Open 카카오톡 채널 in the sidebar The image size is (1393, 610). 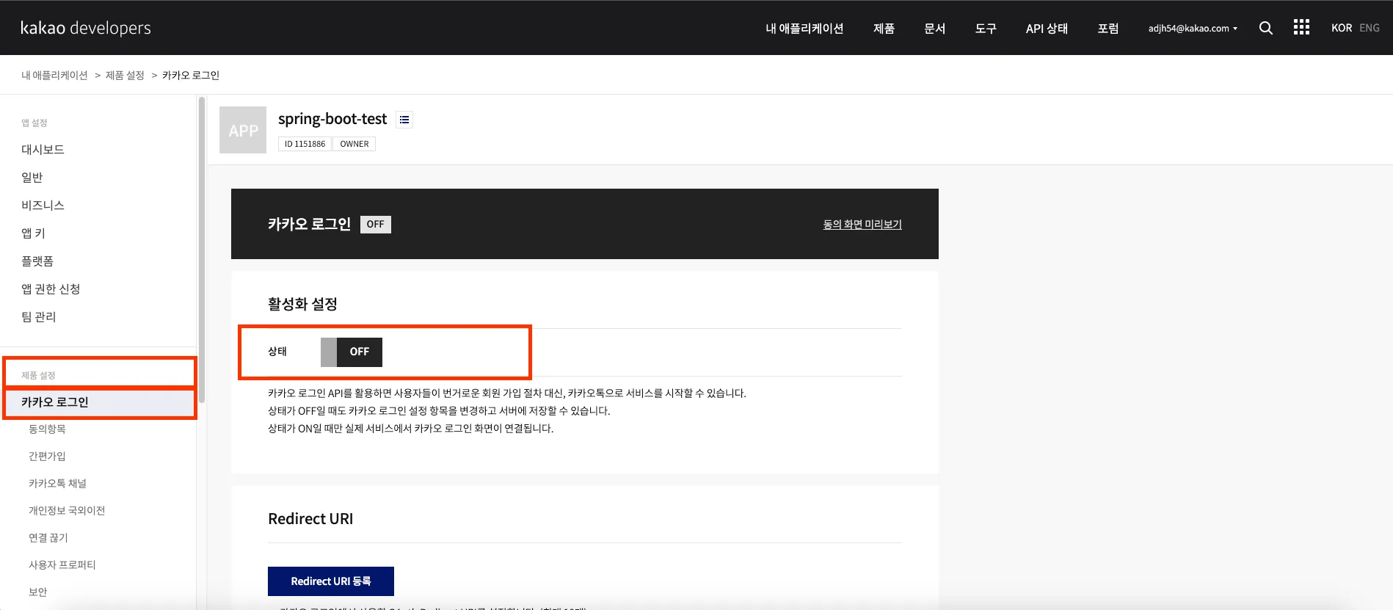point(57,483)
